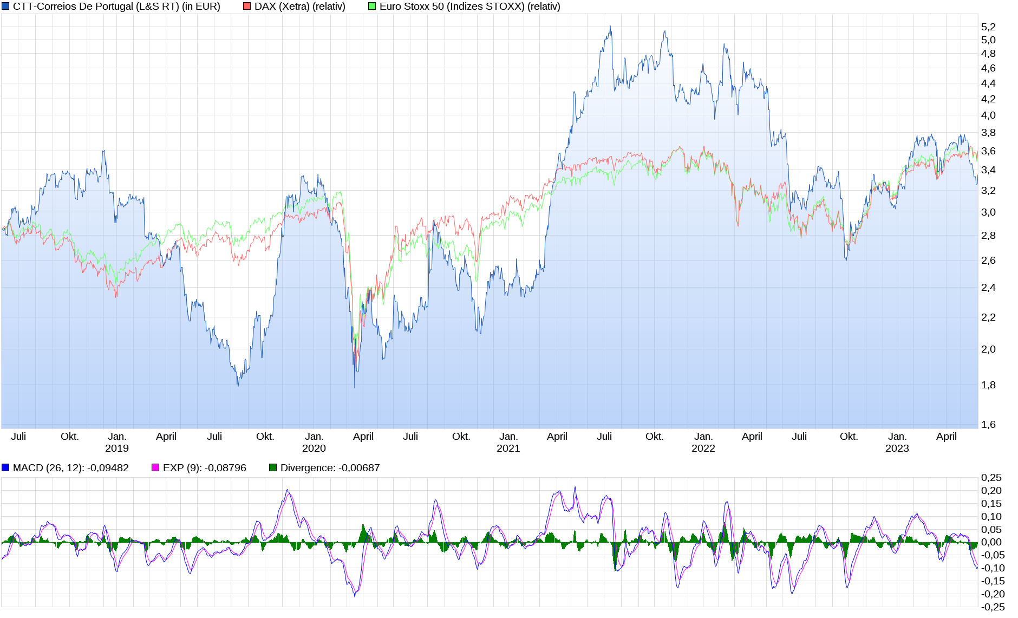1018x618 pixels.
Task: Click the EXP (9) value label
Action: point(204,467)
